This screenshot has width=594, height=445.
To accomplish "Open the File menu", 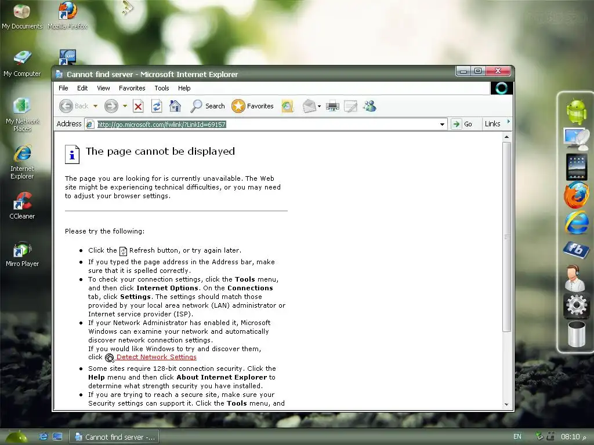I will [x=63, y=88].
